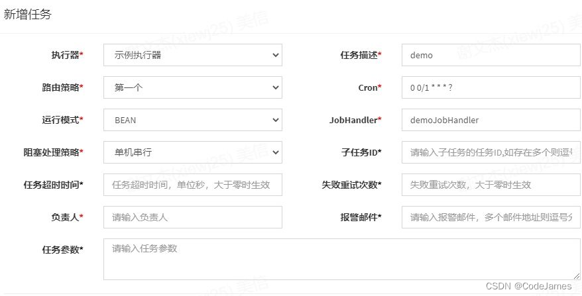Open the 路由策略 dropdown showing 第一个
Viewport: 582px width, 296px height.
[193, 87]
